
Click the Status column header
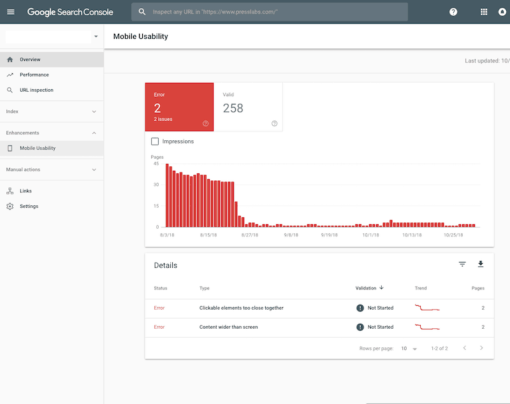click(161, 288)
